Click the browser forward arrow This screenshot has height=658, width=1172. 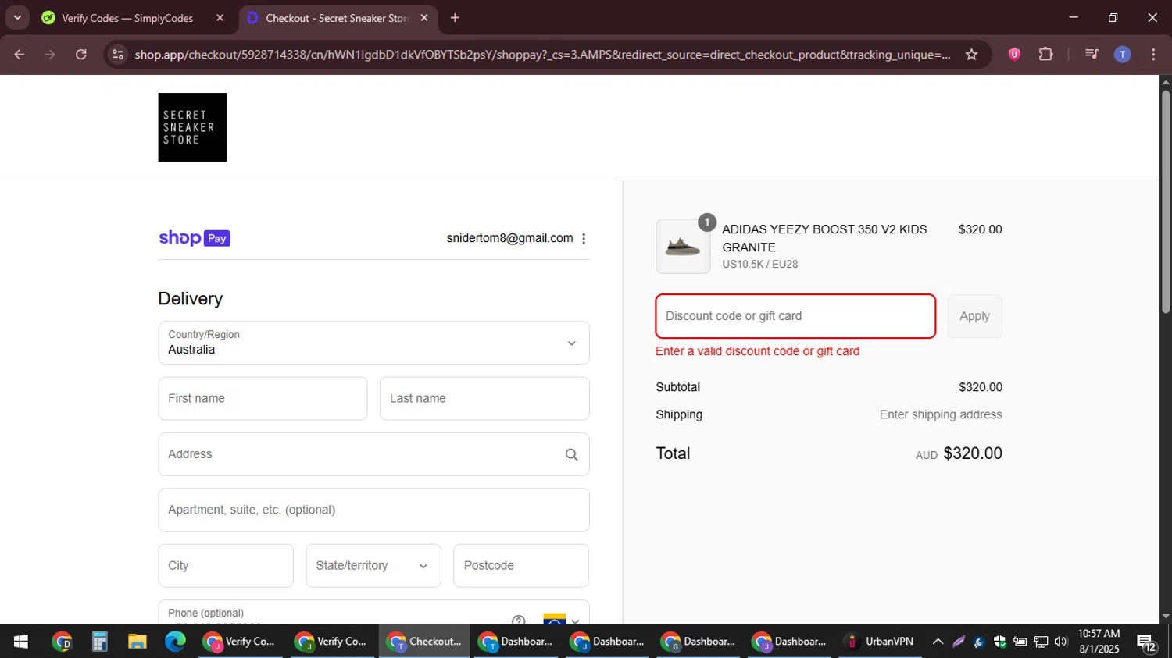[x=50, y=55]
